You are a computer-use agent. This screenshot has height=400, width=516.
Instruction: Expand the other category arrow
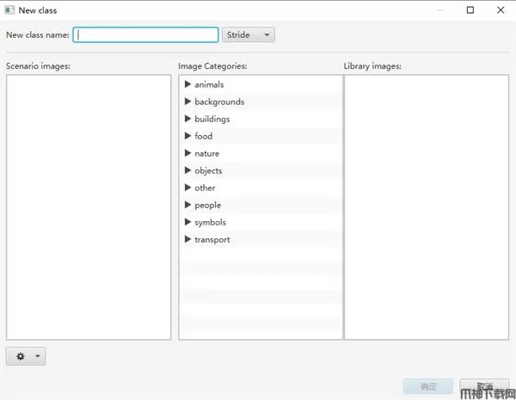(187, 188)
